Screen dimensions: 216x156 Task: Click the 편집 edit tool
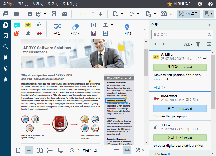57,29
